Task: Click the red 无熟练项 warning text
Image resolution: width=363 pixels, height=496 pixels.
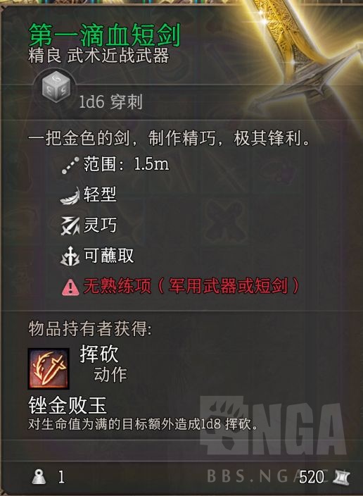Action: (191, 286)
